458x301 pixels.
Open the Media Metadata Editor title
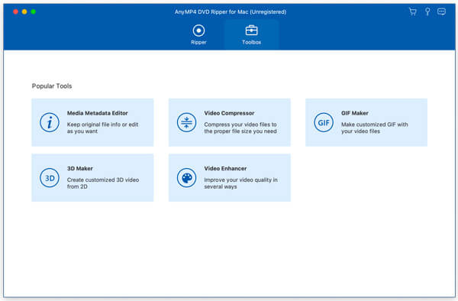(x=98, y=113)
